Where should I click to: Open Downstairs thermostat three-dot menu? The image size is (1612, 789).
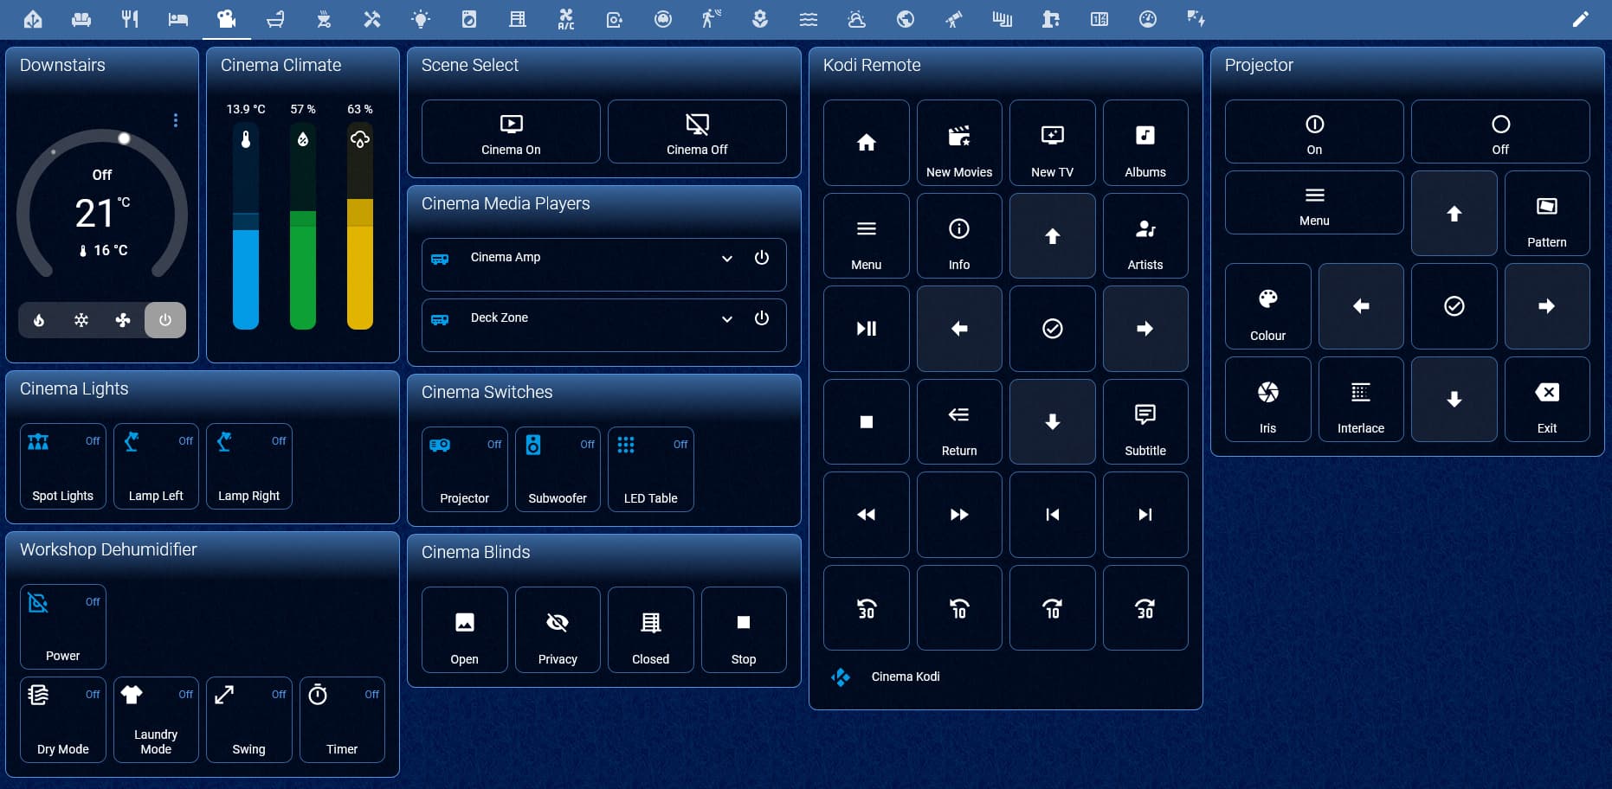176,120
